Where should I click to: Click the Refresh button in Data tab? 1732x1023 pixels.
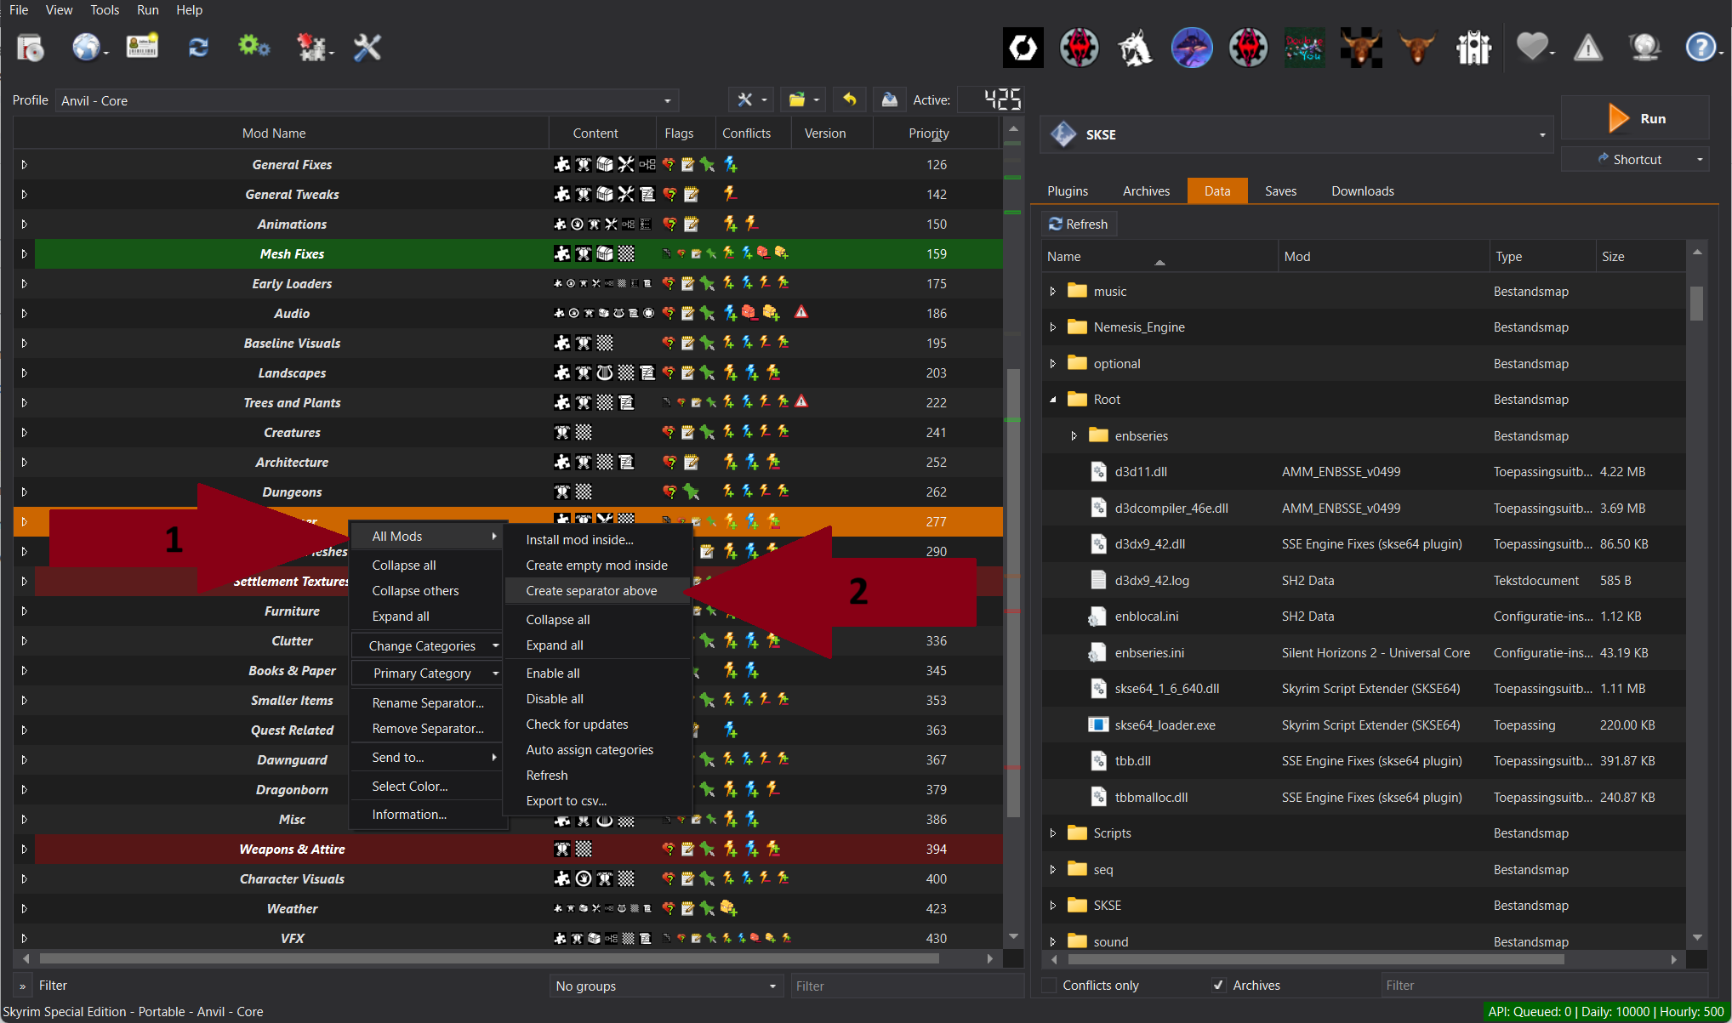pyautogui.click(x=1079, y=224)
